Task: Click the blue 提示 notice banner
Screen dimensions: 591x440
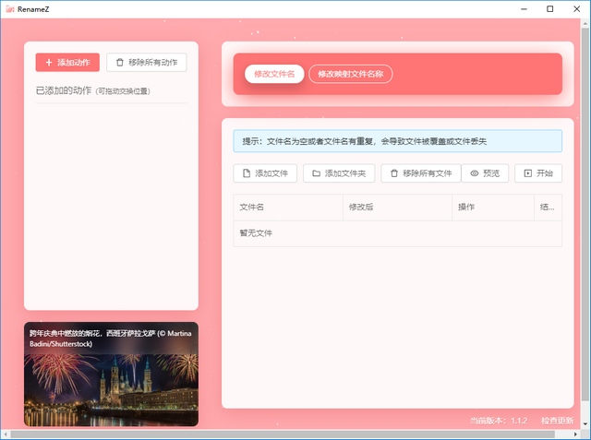Action: [398, 141]
